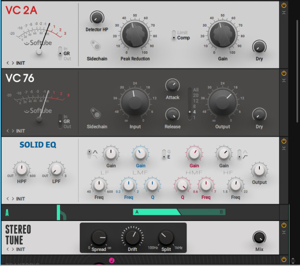Toggle the VC 2A Limit/Comp switch

click(x=174, y=35)
